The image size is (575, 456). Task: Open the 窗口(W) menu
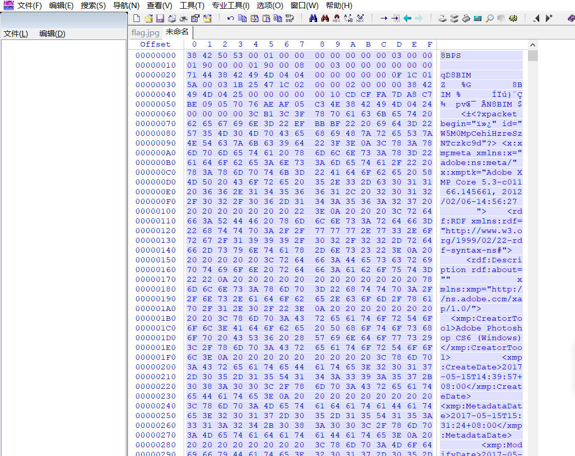click(304, 6)
